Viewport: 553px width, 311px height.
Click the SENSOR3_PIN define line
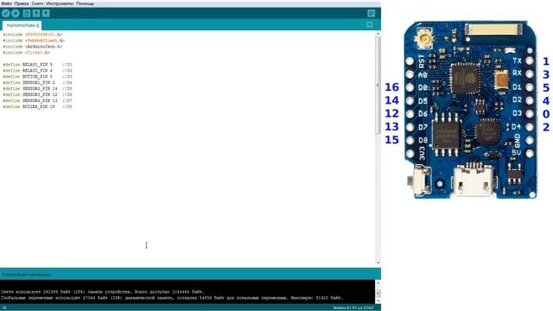point(37,94)
